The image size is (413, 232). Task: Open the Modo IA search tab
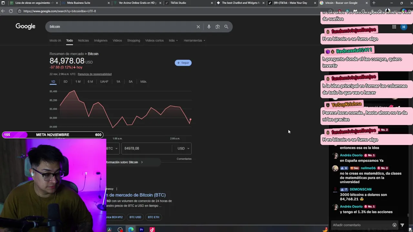coord(55,41)
